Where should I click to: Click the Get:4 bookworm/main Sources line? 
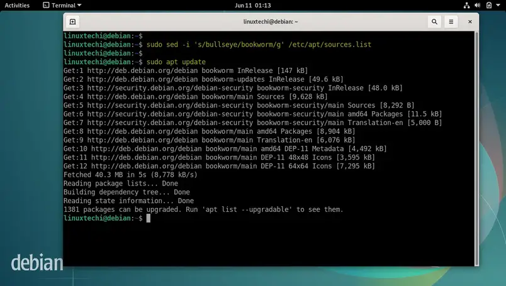click(195, 97)
